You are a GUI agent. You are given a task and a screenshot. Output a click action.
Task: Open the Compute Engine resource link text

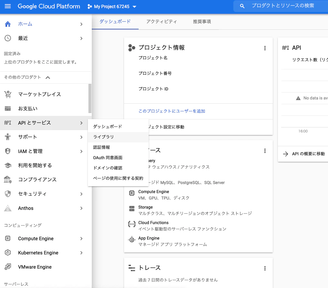(153, 192)
